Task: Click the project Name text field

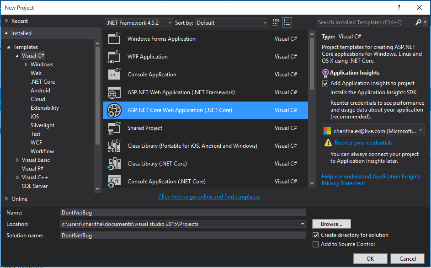Action: (183, 212)
